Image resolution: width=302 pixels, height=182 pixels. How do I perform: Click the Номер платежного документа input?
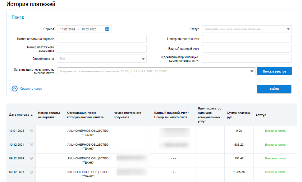102,49
